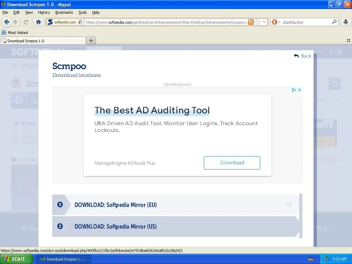Open the home page icon
Screen dimensions: 352x264
pyautogui.click(x=38, y=22)
